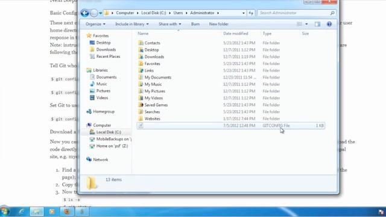Open Documents library
Viewport: 386px width, 217px height.
tap(106, 77)
